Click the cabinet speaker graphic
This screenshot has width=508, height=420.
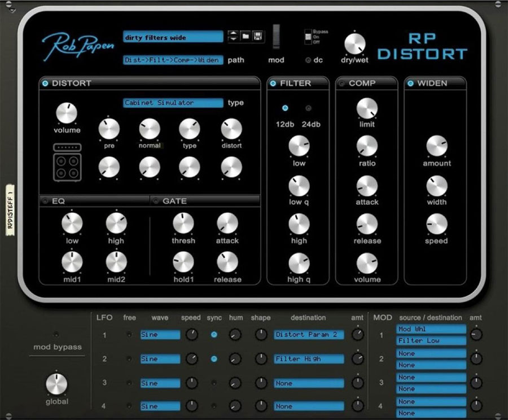tap(67, 162)
